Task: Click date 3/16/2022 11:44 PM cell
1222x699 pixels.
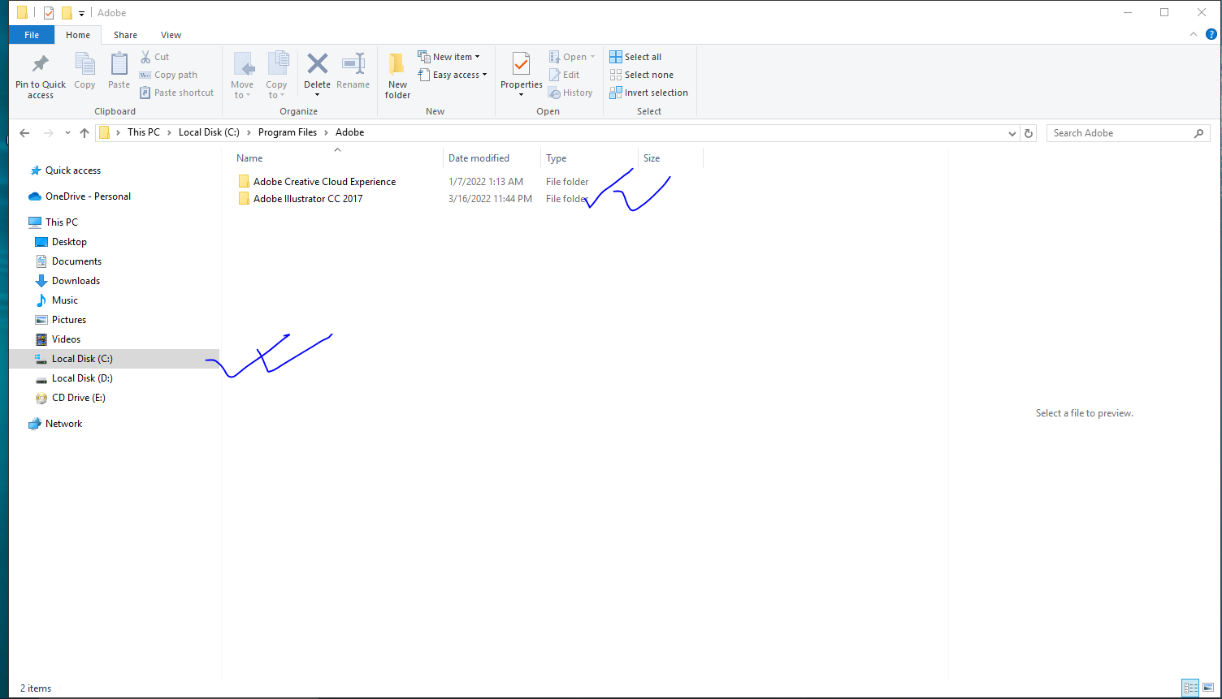Action: (490, 199)
